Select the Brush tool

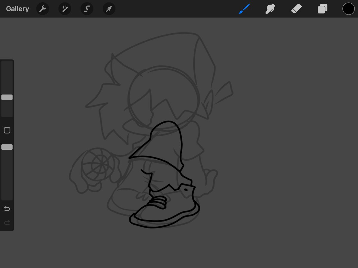tap(244, 9)
